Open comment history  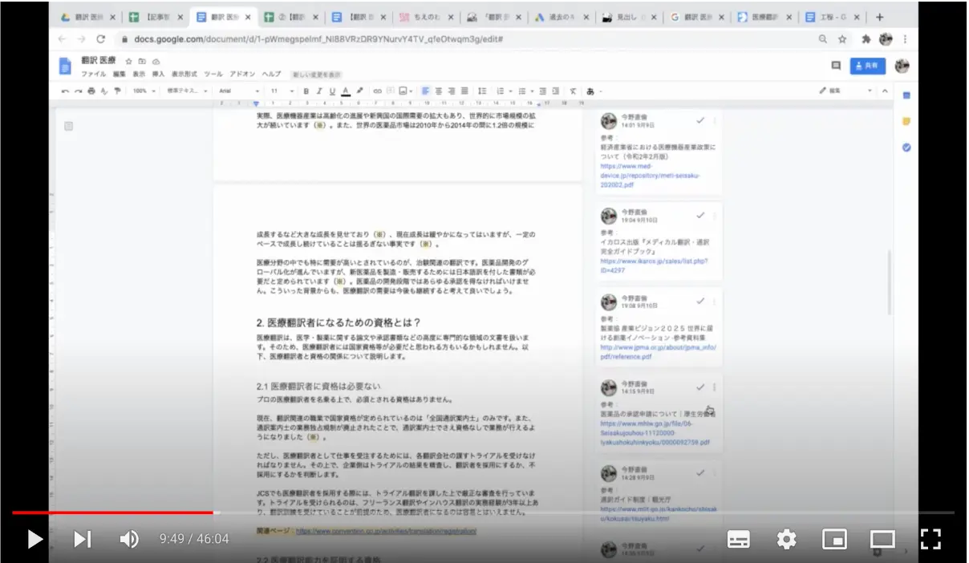[x=836, y=66]
